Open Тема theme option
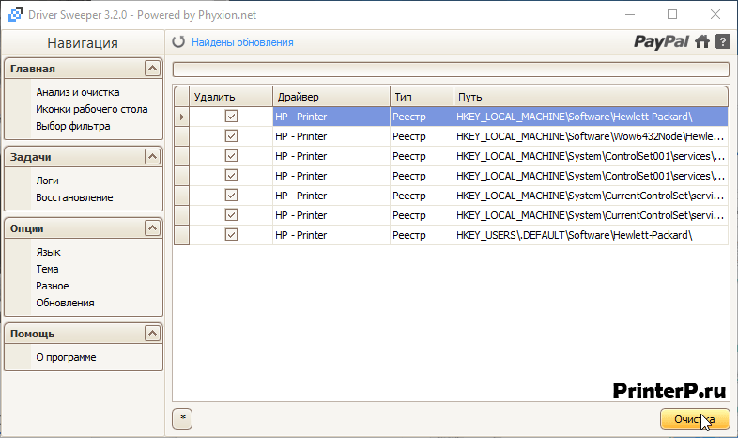 (47, 269)
